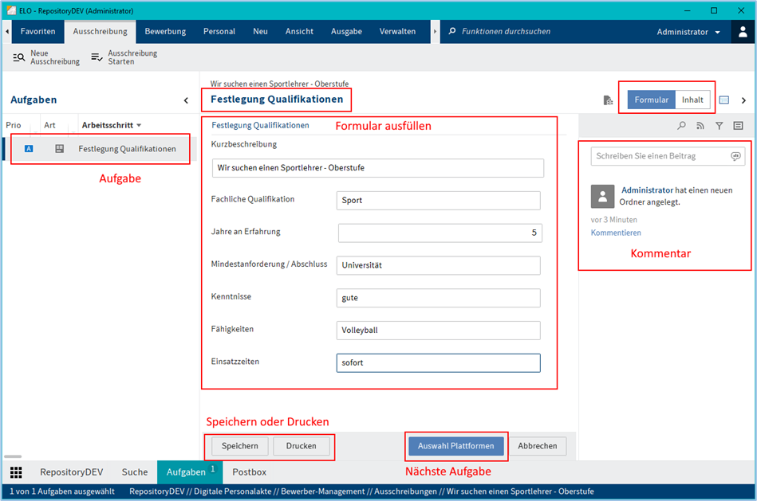Switch the view to Formular

tap(651, 100)
